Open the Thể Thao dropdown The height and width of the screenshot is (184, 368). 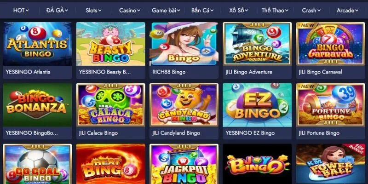pyautogui.click(x=275, y=10)
